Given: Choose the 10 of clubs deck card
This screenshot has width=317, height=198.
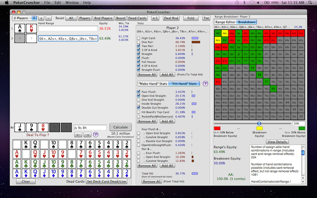Looking at the screenshot, I should (x=53, y=163).
